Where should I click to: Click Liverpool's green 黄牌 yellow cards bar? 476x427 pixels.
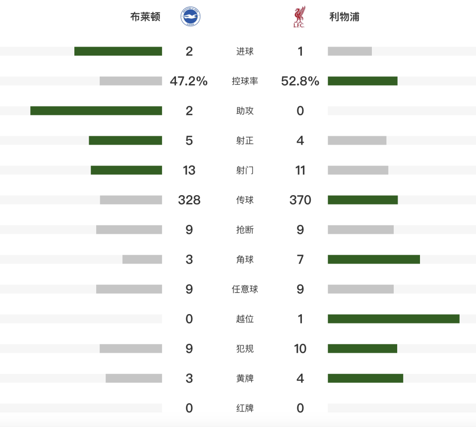click(365, 378)
